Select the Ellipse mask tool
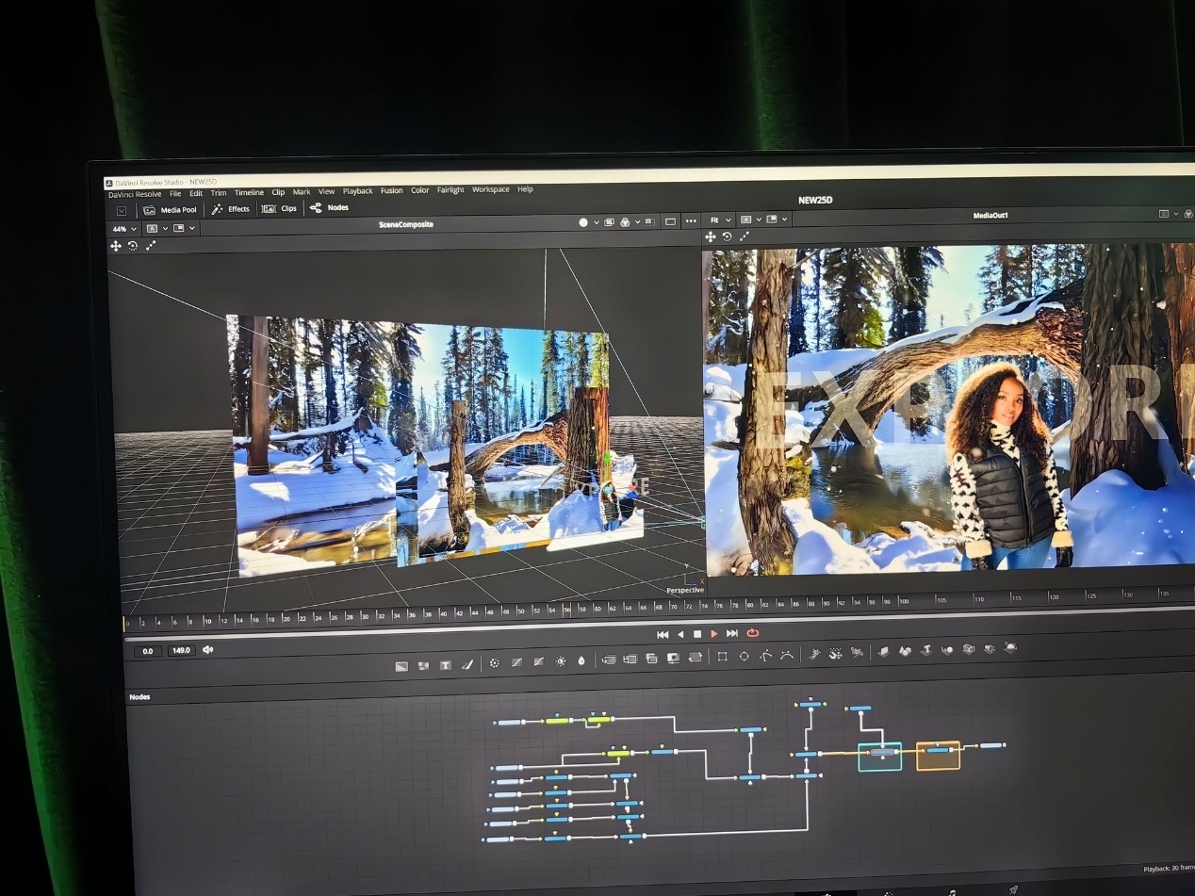The width and height of the screenshot is (1195, 896). (x=744, y=657)
